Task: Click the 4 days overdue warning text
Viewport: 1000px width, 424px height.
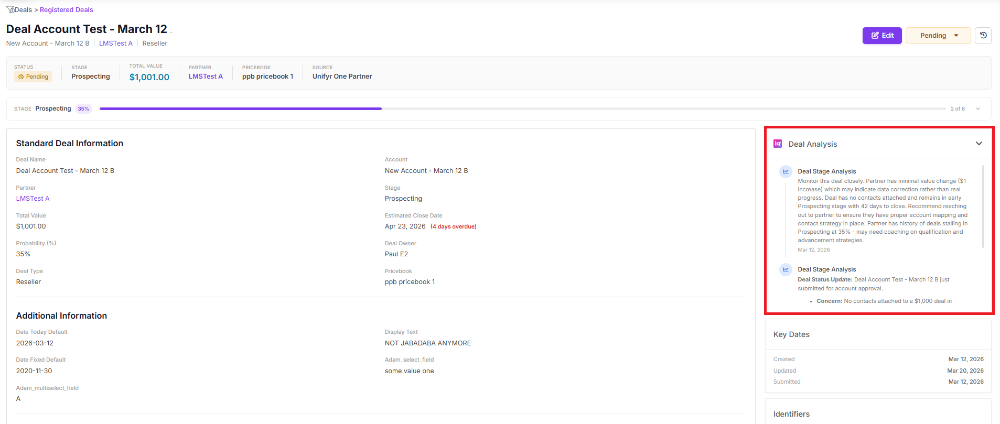Action: click(454, 226)
